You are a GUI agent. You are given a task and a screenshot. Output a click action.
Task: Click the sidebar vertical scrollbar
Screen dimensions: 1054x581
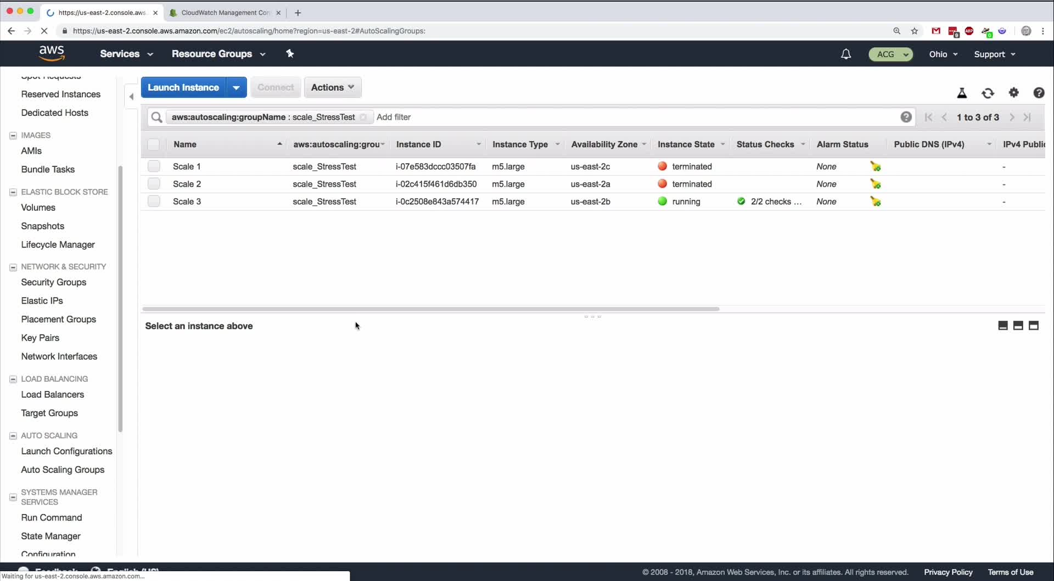pyautogui.click(x=120, y=299)
